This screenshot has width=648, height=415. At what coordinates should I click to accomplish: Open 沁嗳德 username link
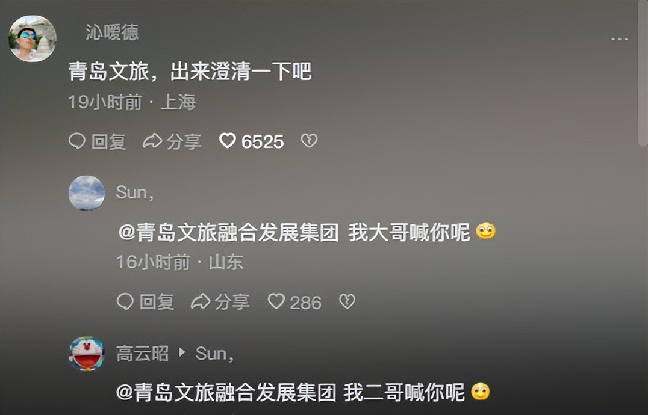coord(112,32)
